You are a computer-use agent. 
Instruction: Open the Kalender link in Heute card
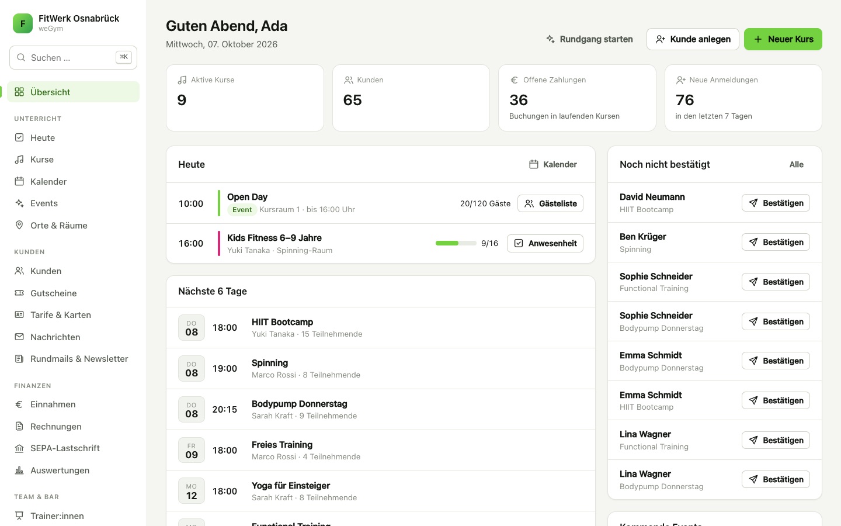coord(553,165)
